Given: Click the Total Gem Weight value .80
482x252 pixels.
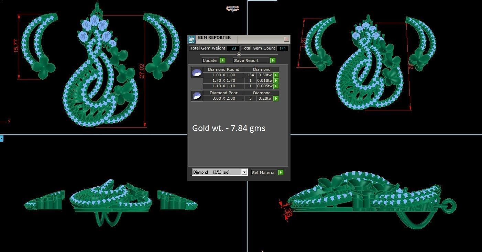Looking at the screenshot, I should (233, 48).
